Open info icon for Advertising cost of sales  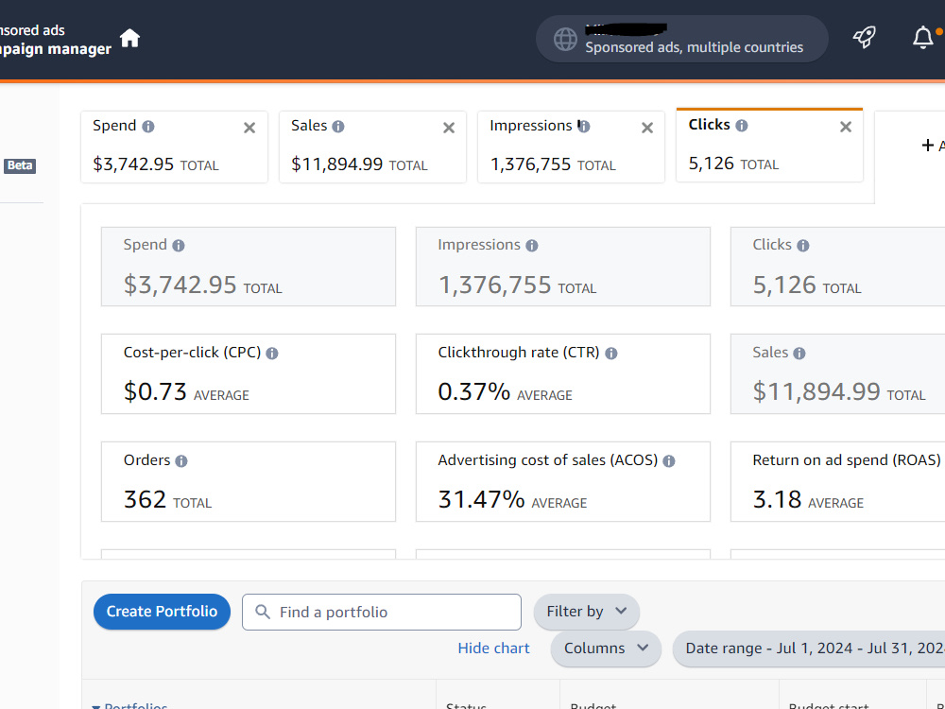click(x=669, y=461)
